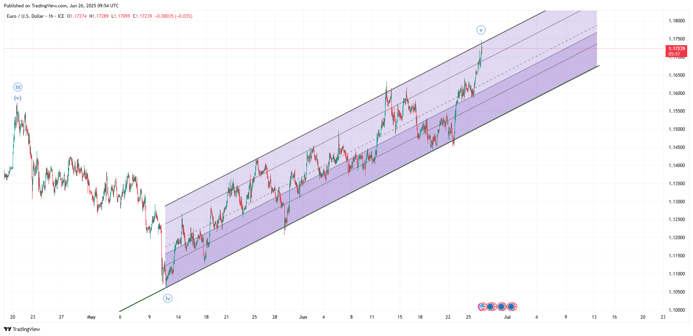The height and width of the screenshot is (336, 693).
Task: Click the open value O1.17274
Action: point(77,16)
